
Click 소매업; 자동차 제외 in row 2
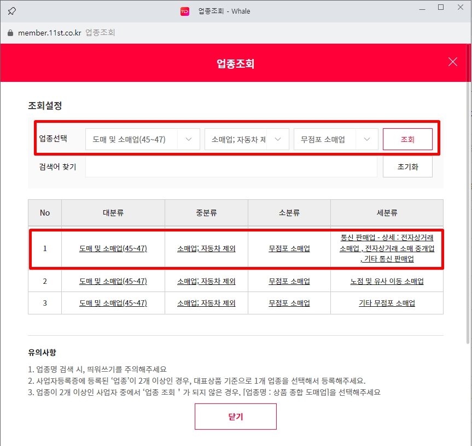point(206,281)
